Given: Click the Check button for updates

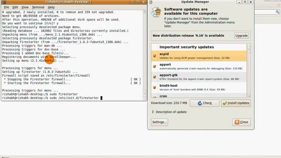Looking at the screenshot, I should point(205,103).
